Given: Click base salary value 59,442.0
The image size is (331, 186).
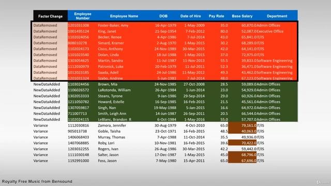Looking at the screenshot, I should click(249, 149).
